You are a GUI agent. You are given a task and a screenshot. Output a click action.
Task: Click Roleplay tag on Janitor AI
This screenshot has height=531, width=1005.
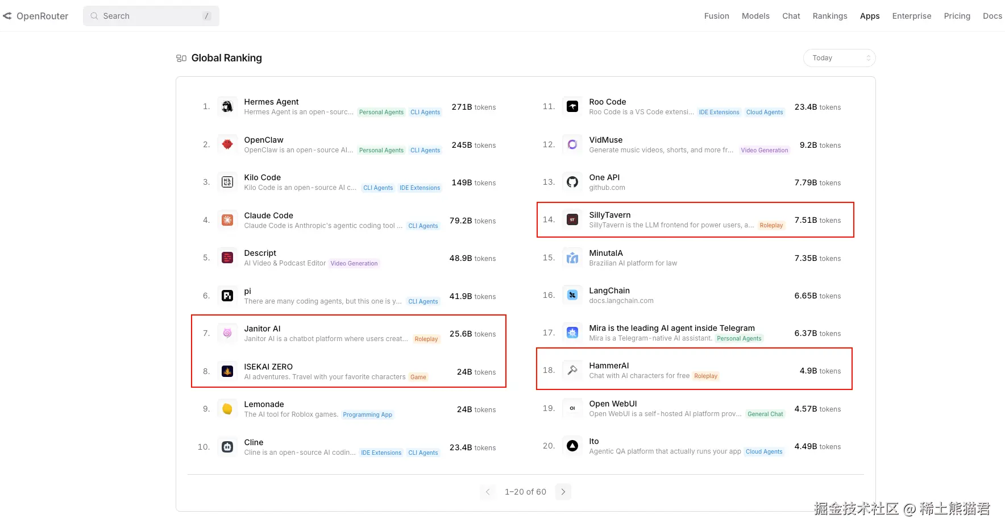coord(426,339)
